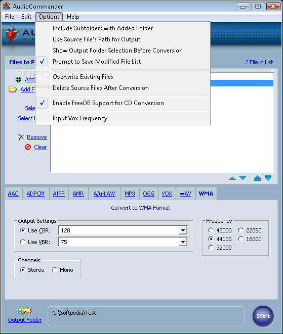Choose Input Vox Frequency menu item
Viewport: 283px width, 334px height.
coord(123,118)
